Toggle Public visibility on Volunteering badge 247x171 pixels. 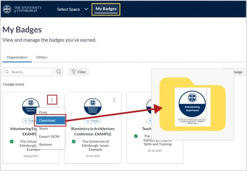[30, 121]
